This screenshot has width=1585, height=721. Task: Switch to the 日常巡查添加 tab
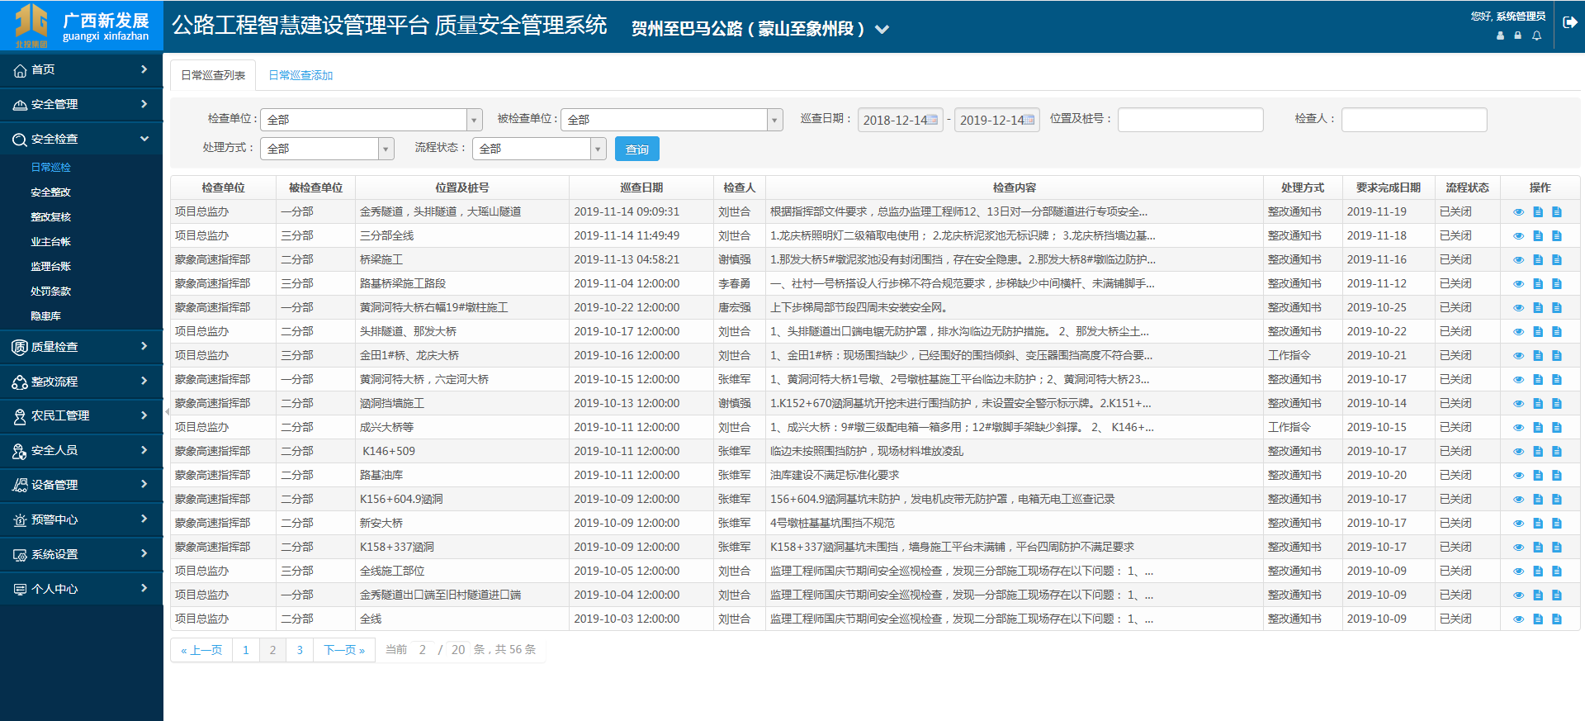tap(300, 75)
